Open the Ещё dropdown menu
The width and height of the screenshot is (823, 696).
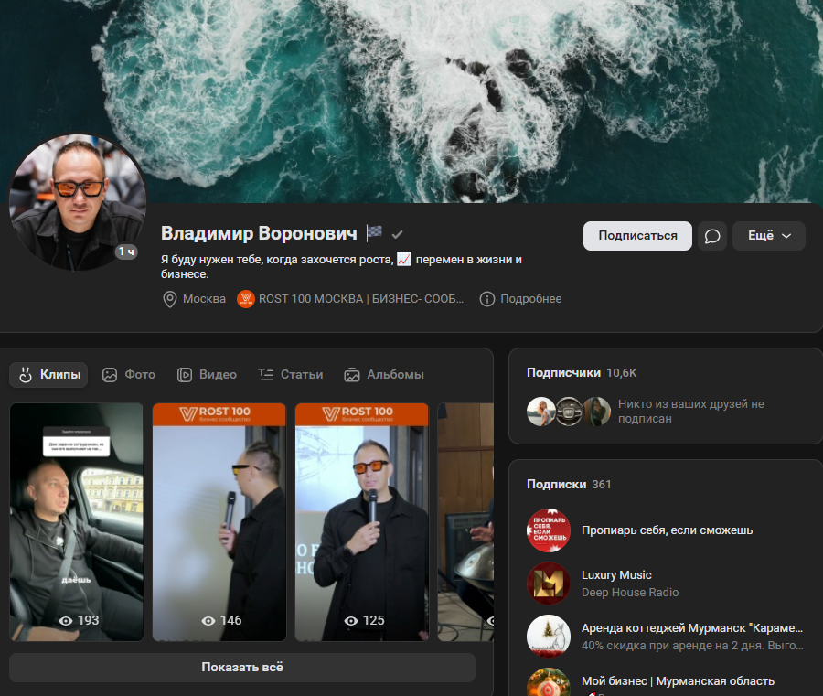pyautogui.click(x=768, y=236)
